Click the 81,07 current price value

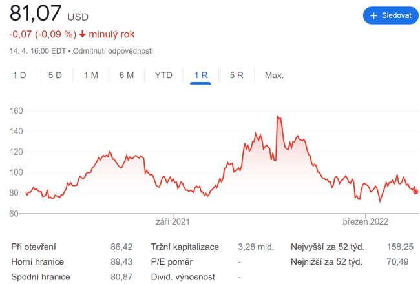click(x=35, y=14)
